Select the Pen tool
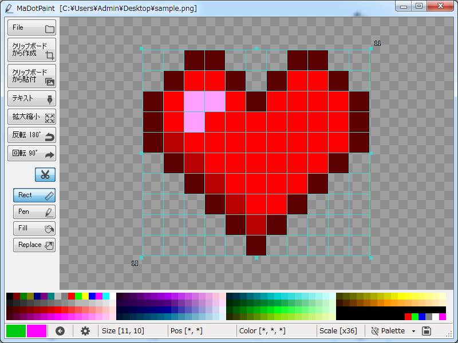 [34, 212]
